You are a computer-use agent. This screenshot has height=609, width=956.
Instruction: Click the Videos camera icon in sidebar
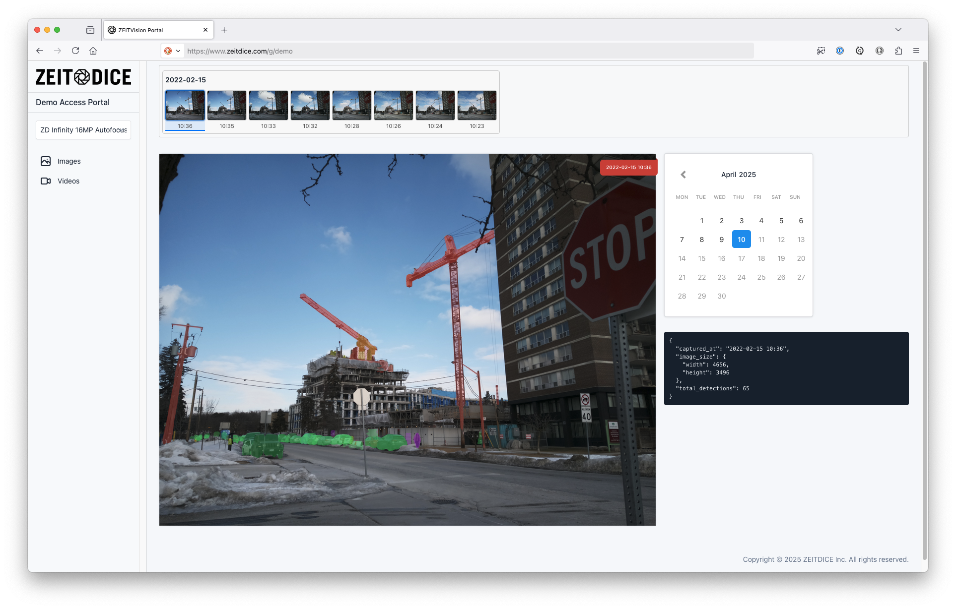click(46, 181)
